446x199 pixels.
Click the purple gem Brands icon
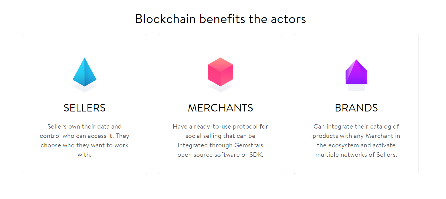click(356, 72)
